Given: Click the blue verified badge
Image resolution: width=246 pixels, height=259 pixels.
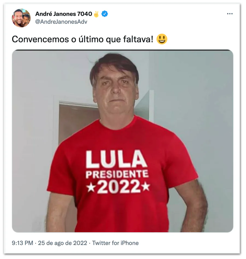Looking at the screenshot, I should [105, 14].
